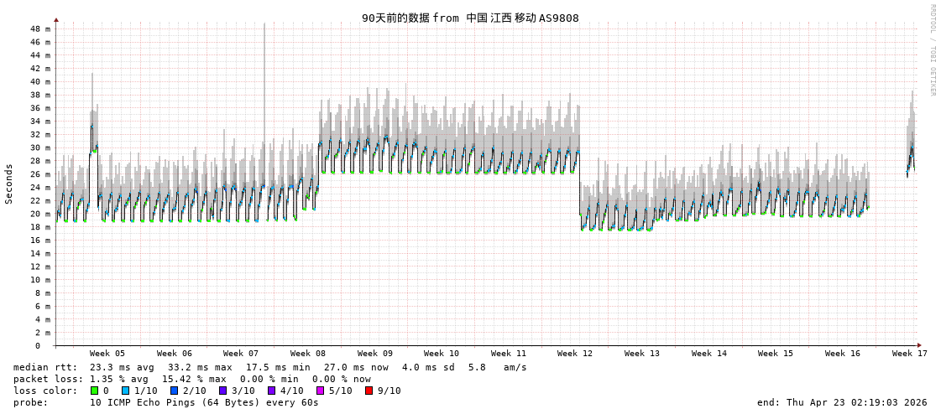Click the Week 05 x-axis label

(107, 354)
